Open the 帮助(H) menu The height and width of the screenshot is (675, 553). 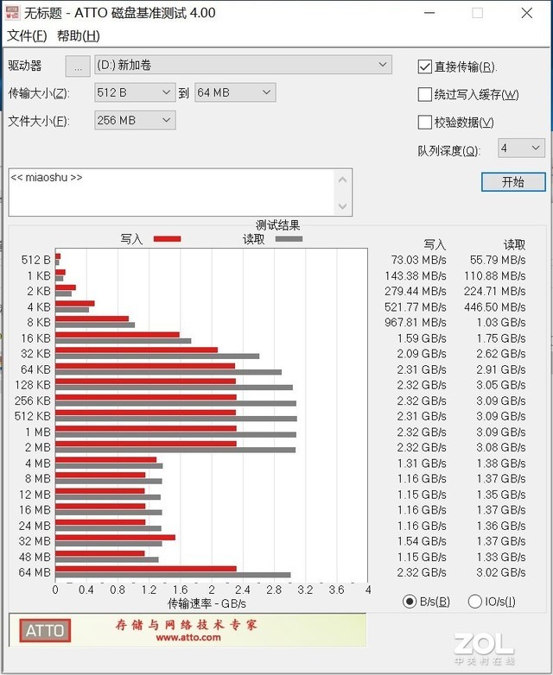[79, 35]
